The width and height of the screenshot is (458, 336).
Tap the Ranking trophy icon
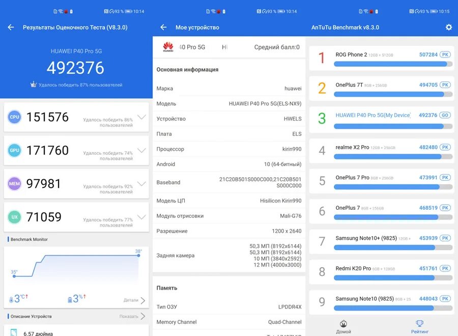click(x=419, y=323)
